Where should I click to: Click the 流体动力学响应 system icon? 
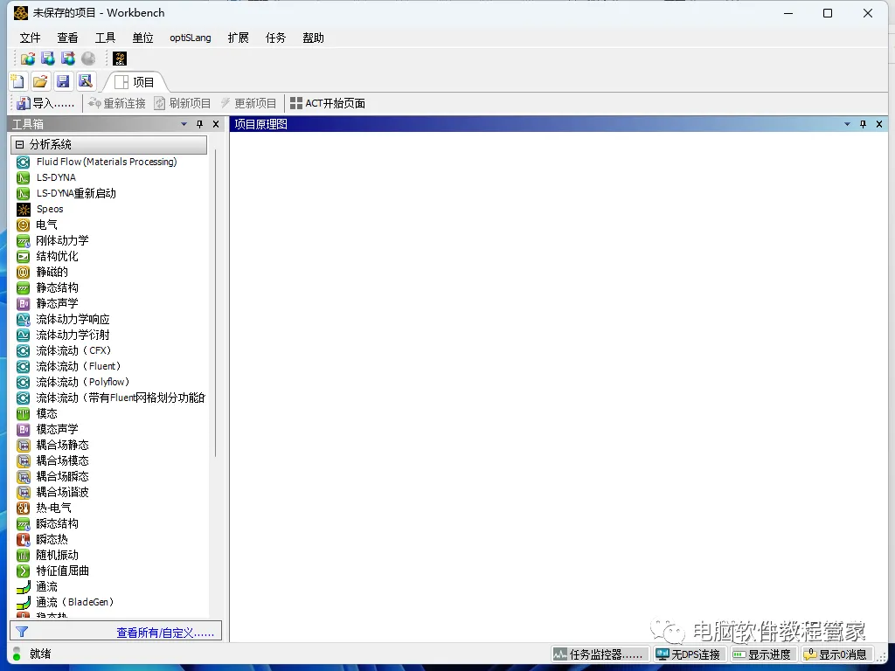[23, 320]
